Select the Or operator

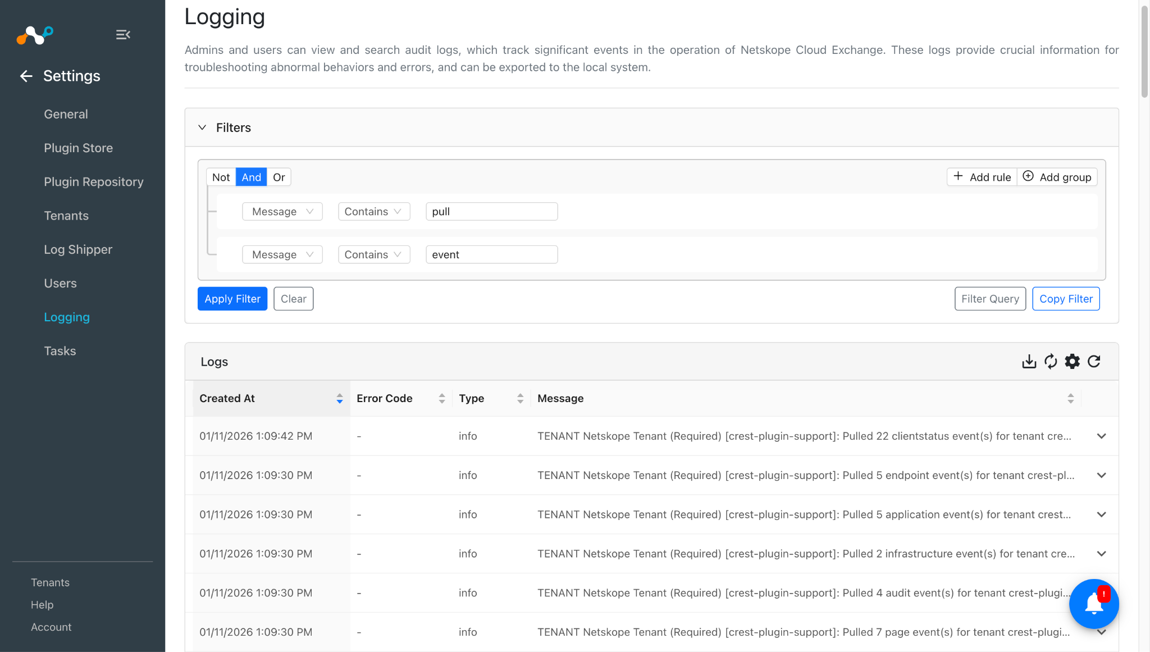pos(279,177)
